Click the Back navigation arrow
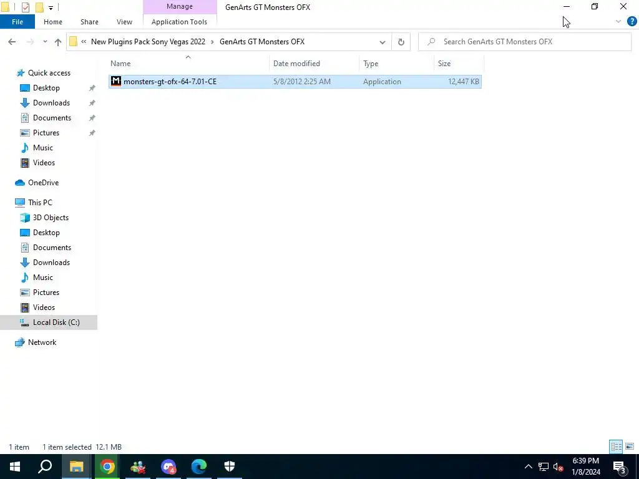Viewport: 639px width, 479px height. coord(12,42)
